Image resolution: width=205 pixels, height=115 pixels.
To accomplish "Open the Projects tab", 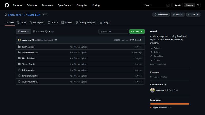I will [x=67, y=22].
